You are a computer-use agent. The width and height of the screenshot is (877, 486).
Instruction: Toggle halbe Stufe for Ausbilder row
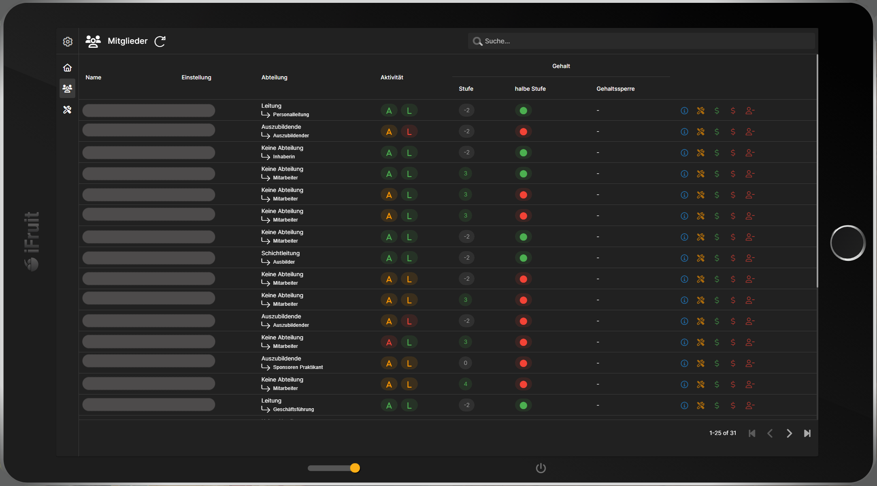[x=523, y=258]
